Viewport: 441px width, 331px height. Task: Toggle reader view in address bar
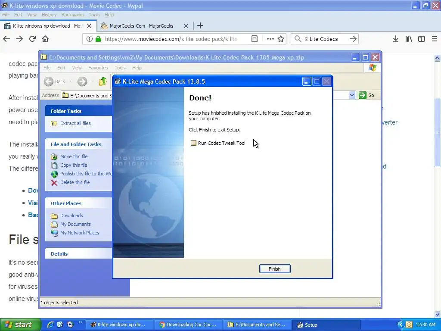point(254,39)
